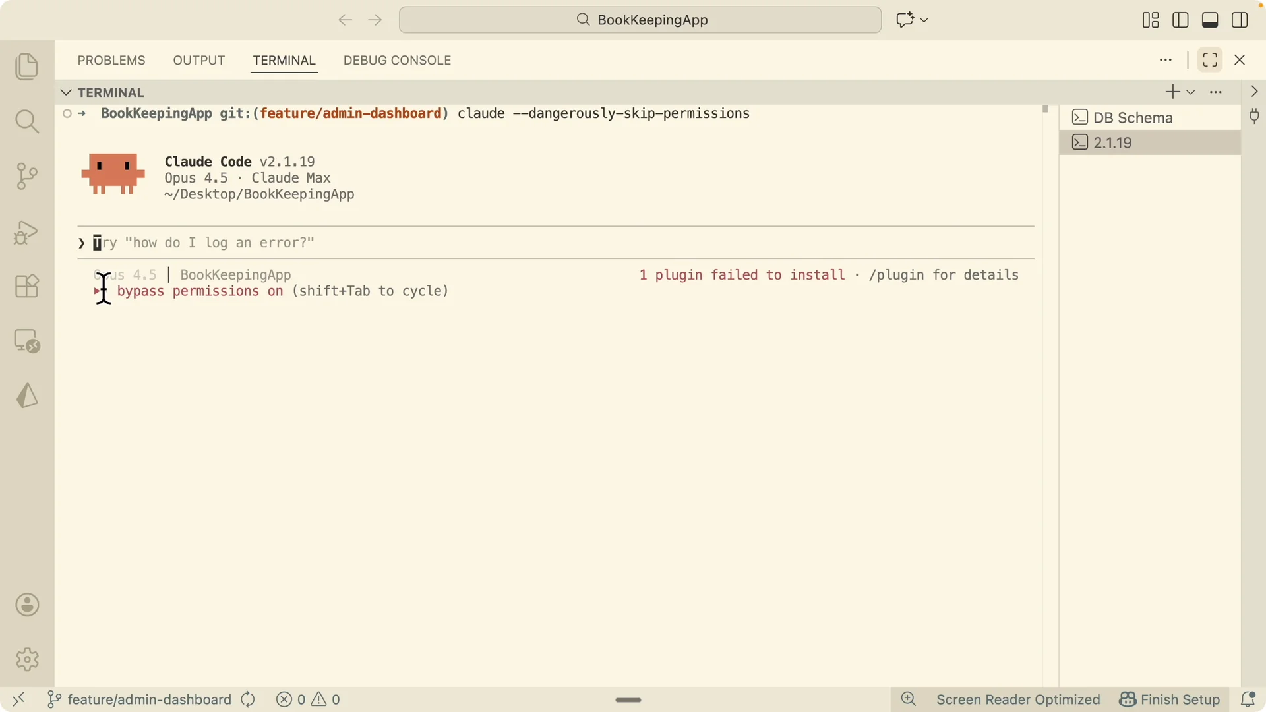
Task: Checkout branch feature/admin-dashboard in status bar
Action: coord(140,699)
